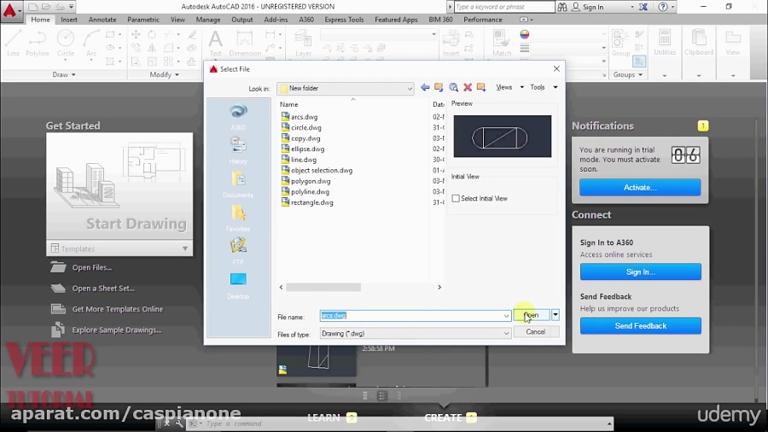Select the Circle tool
This screenshot has height=432, width=768.
(x=65, y=43)
